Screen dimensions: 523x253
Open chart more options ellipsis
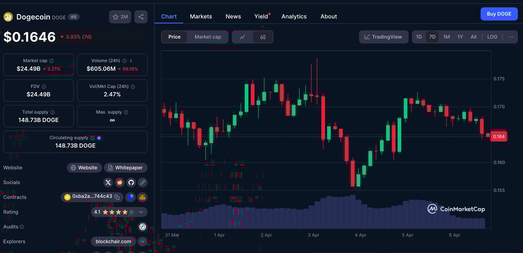(511, 37)
